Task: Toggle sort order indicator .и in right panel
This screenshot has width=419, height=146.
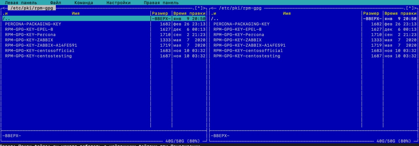Action: [x=213, y=13]
